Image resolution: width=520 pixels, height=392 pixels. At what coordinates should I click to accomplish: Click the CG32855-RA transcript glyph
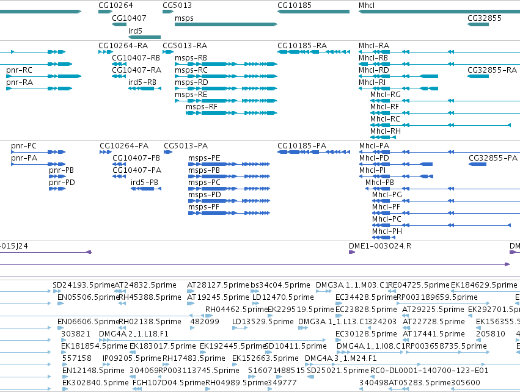point(478,76)
